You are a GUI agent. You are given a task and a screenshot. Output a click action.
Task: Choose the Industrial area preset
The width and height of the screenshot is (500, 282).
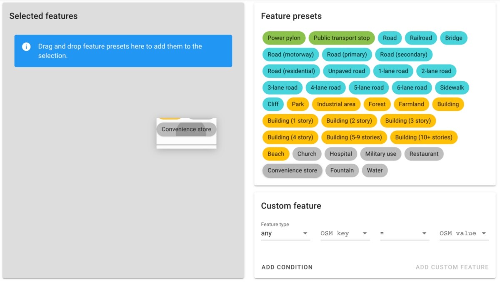(x=336, y=104)
